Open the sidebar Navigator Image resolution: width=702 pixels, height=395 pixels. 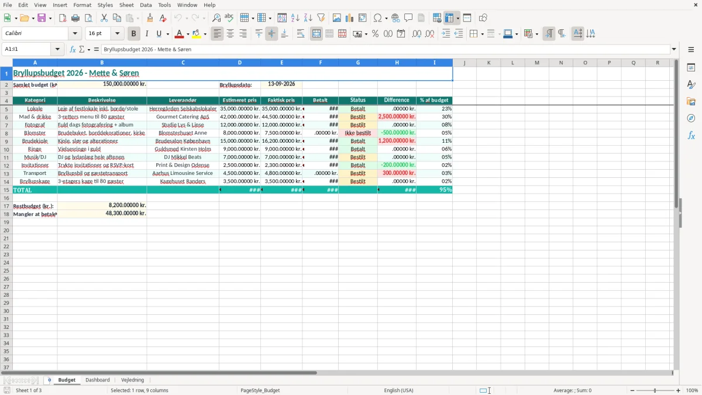tap(691, 118)
